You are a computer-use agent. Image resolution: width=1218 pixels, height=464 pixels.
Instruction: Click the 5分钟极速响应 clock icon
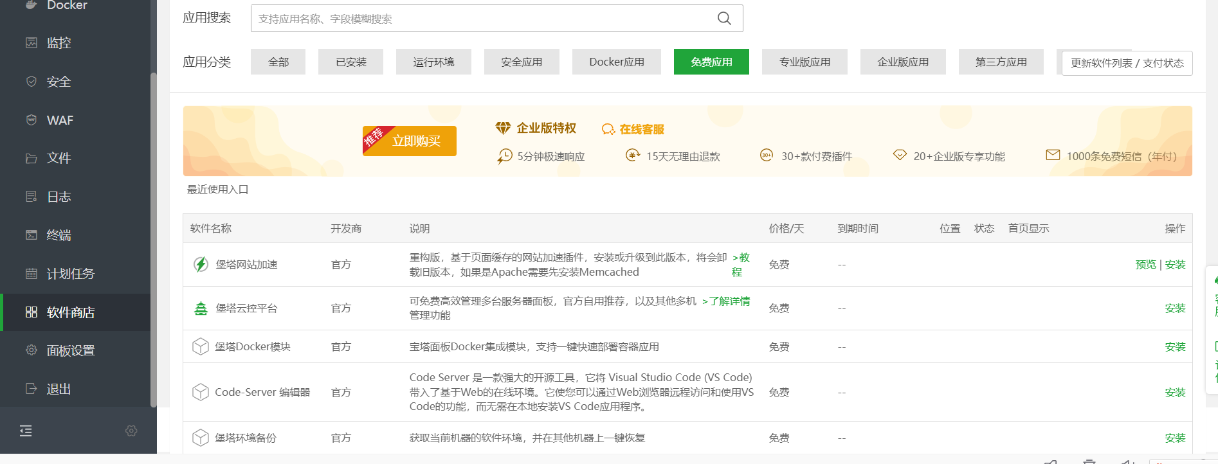[x=505, y=156]
